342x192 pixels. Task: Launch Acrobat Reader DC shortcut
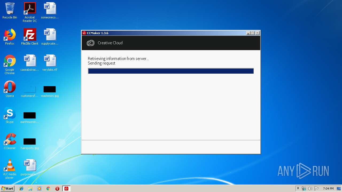(x=30, y=12)
